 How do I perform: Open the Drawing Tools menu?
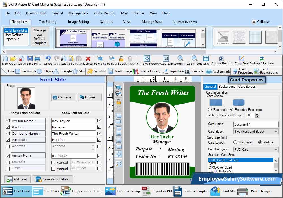click(37, 13)
